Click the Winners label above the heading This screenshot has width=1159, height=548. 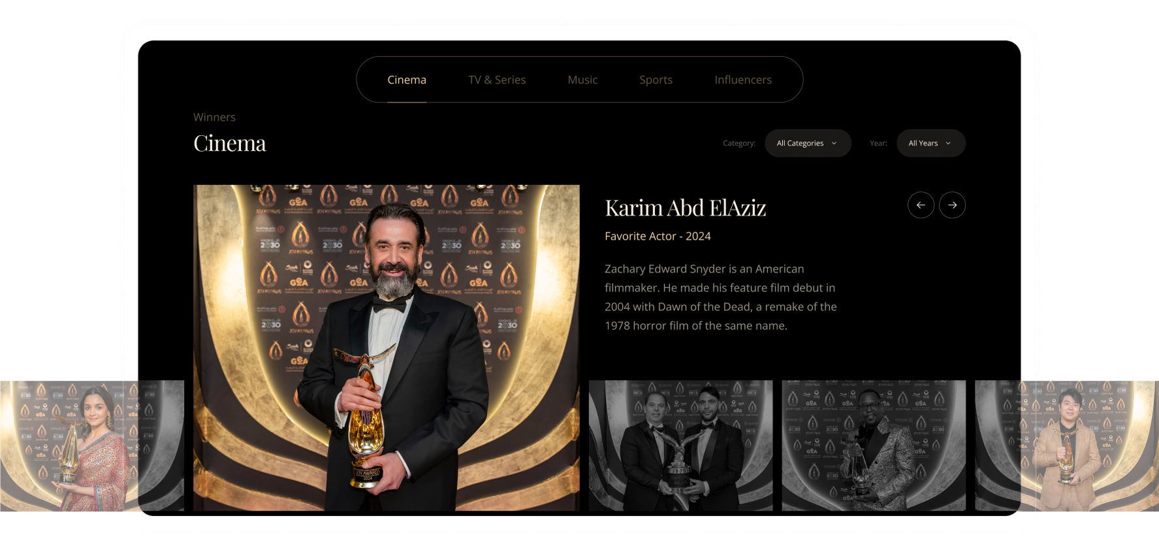click(214, 118)
